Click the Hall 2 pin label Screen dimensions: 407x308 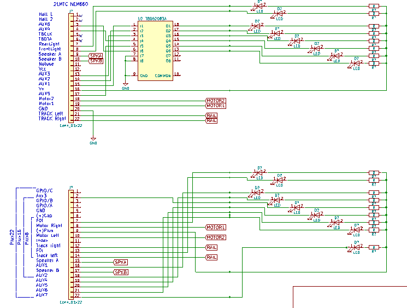pyautogui.click(x=46, y=19)
